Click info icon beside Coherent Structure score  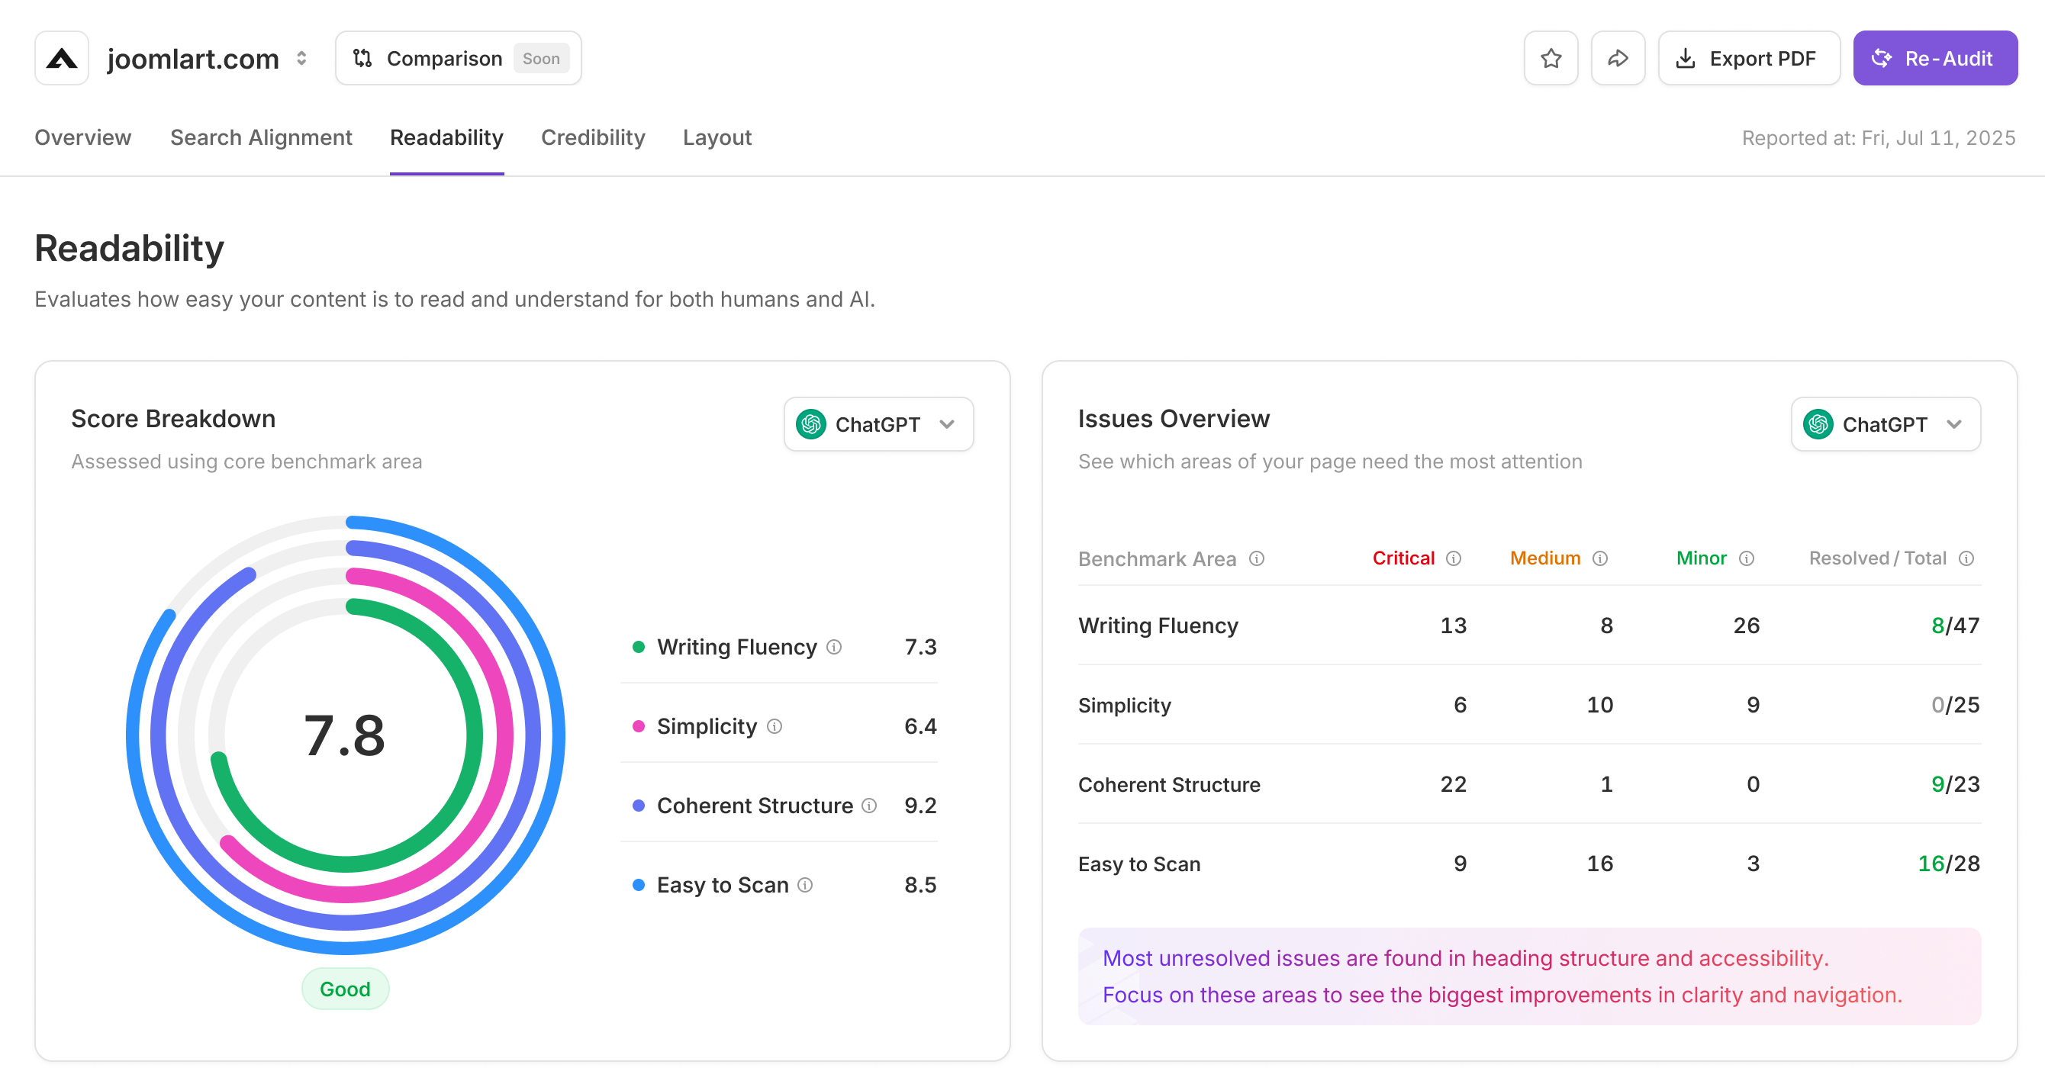pyautogui.click(x=869, y=806)
